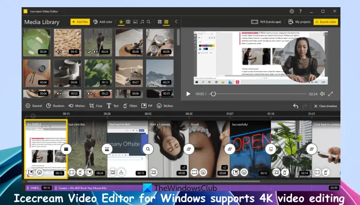The width and height of the screenshot is (360, 205).
Task: Open the Add color palette option
Action: click(103, 22)
